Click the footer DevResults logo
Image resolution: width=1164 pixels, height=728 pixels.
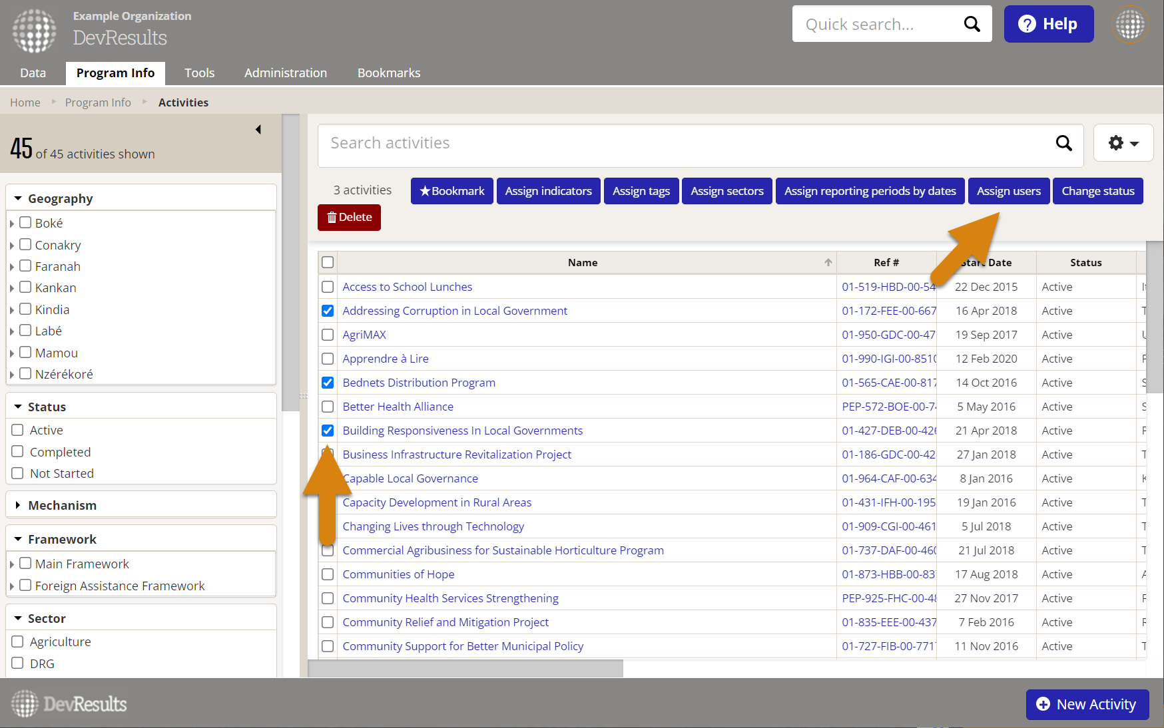69,703
